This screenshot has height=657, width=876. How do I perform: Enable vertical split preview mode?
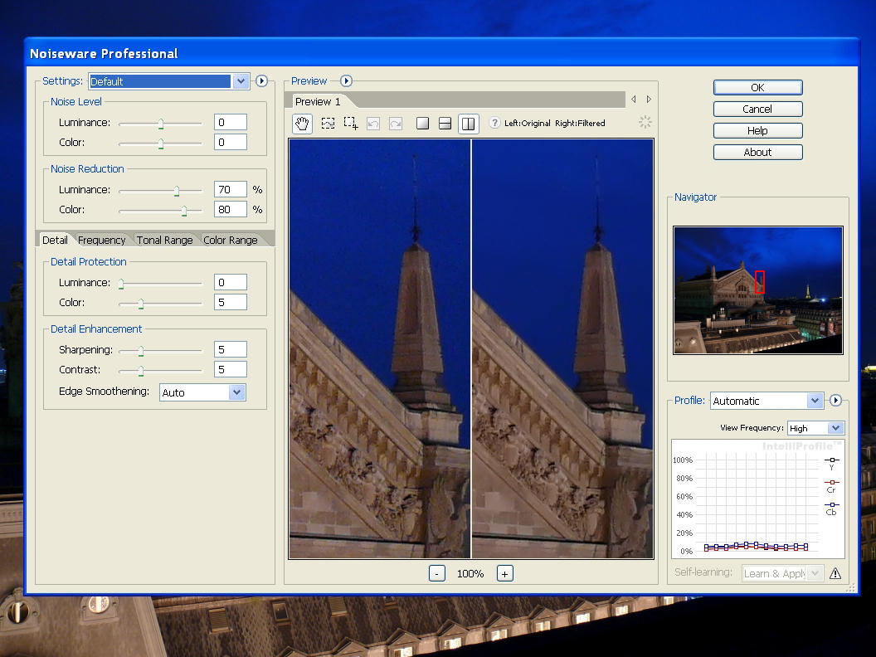[468, 124]
